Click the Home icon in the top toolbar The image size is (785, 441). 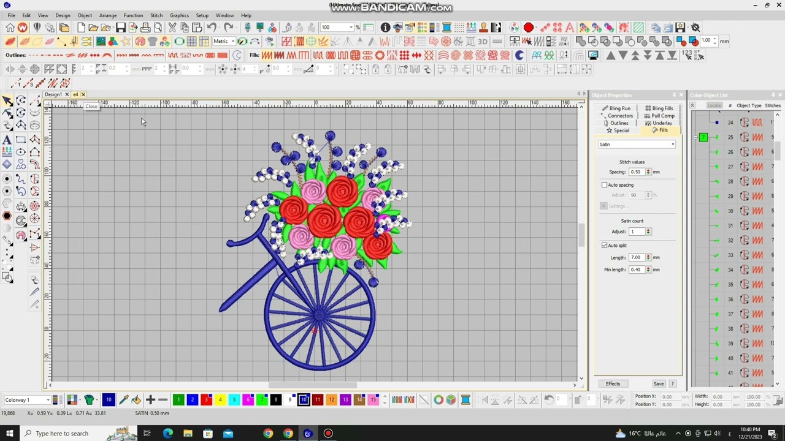10,27
